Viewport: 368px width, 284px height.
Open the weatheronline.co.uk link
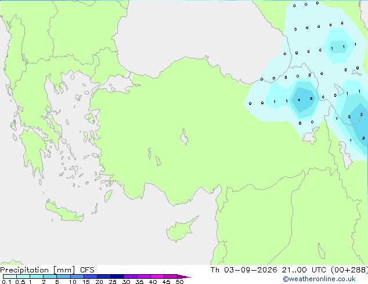coord(319,279)
